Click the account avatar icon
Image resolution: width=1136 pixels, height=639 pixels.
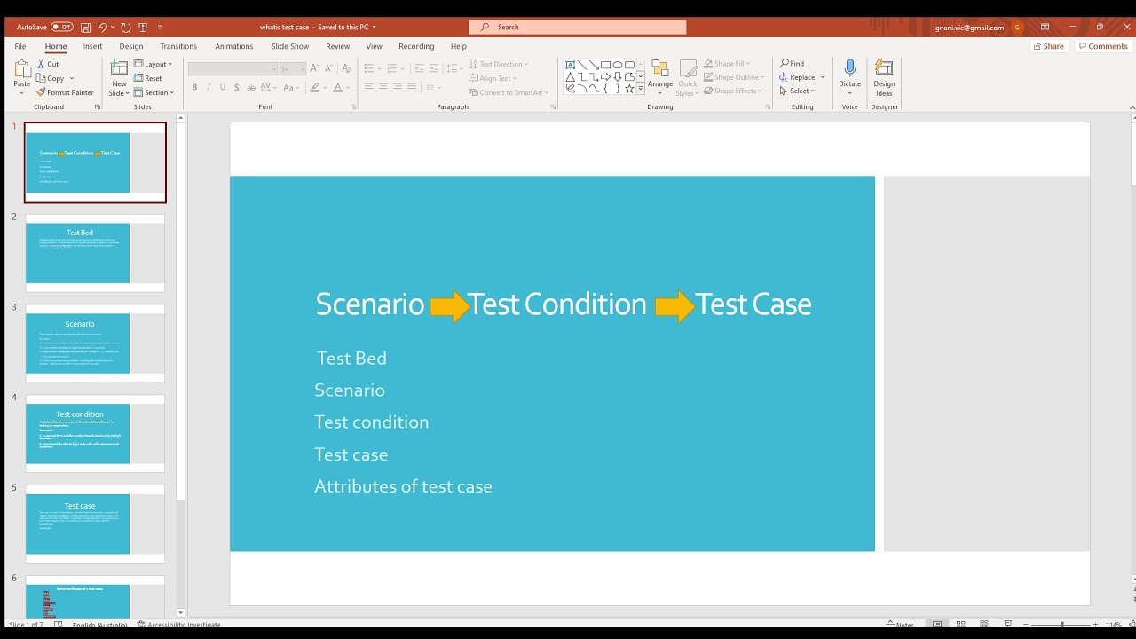pyautogui.click(x=1018, y=28)
